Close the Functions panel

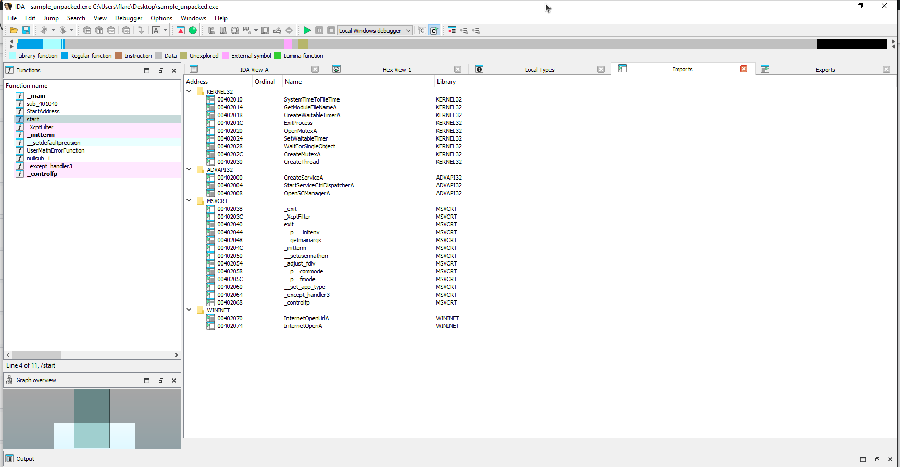pyautogui.click(x=174, y=71)
